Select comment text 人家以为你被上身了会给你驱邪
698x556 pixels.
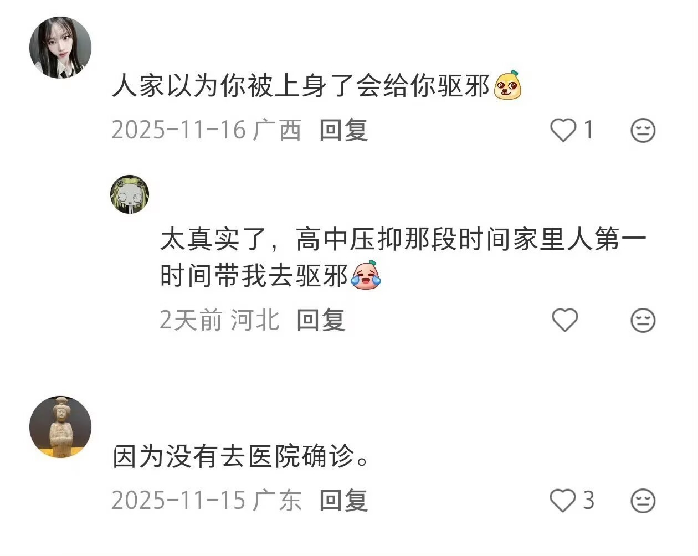(x=301, y=86)
